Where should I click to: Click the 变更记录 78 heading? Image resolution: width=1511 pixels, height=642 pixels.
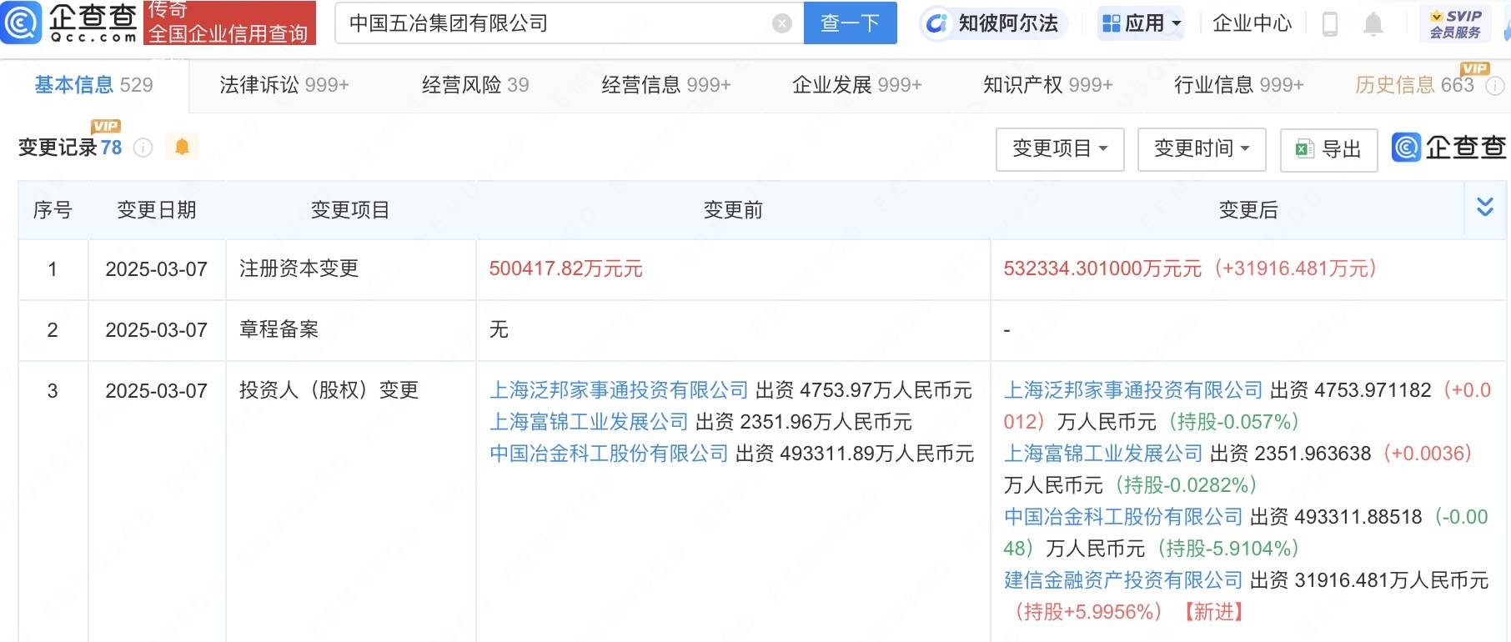70,148
